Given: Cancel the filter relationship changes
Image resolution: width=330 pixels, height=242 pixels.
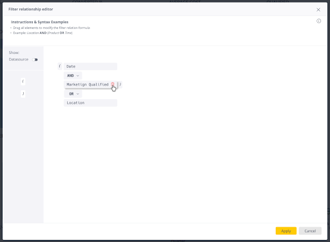Looking at the screenshot, I should pyautogui.click(x=310, y=231).
